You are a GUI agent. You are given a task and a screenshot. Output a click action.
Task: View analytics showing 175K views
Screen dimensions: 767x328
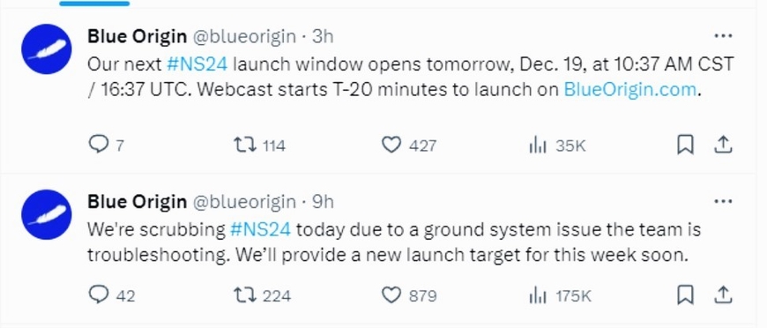(560, 295)
